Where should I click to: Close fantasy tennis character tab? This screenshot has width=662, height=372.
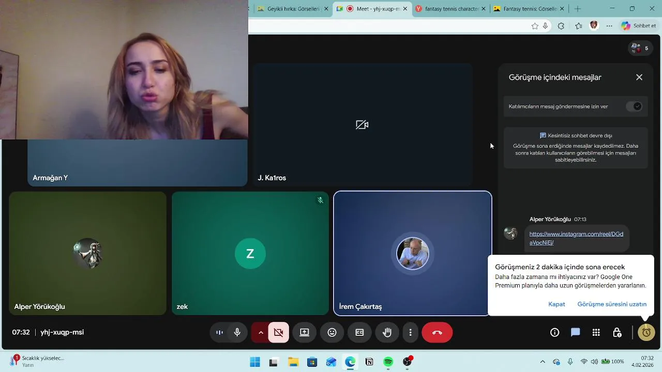tap(484, 9)
